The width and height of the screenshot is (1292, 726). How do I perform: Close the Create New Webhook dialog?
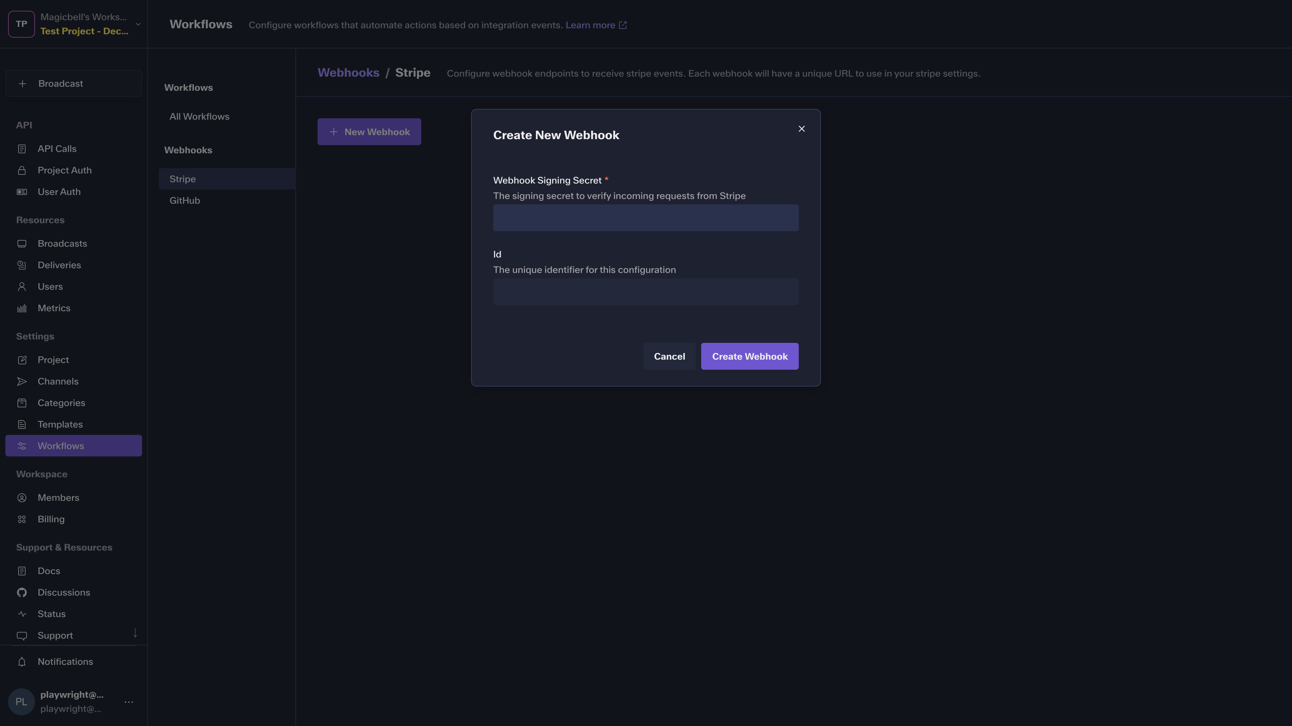click(x=801, y=128)
